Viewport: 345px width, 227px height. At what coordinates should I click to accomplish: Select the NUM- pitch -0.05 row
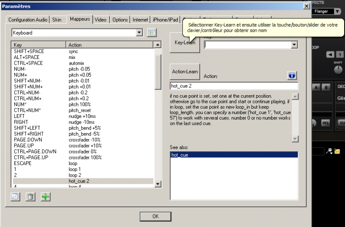tap(83, 69)
